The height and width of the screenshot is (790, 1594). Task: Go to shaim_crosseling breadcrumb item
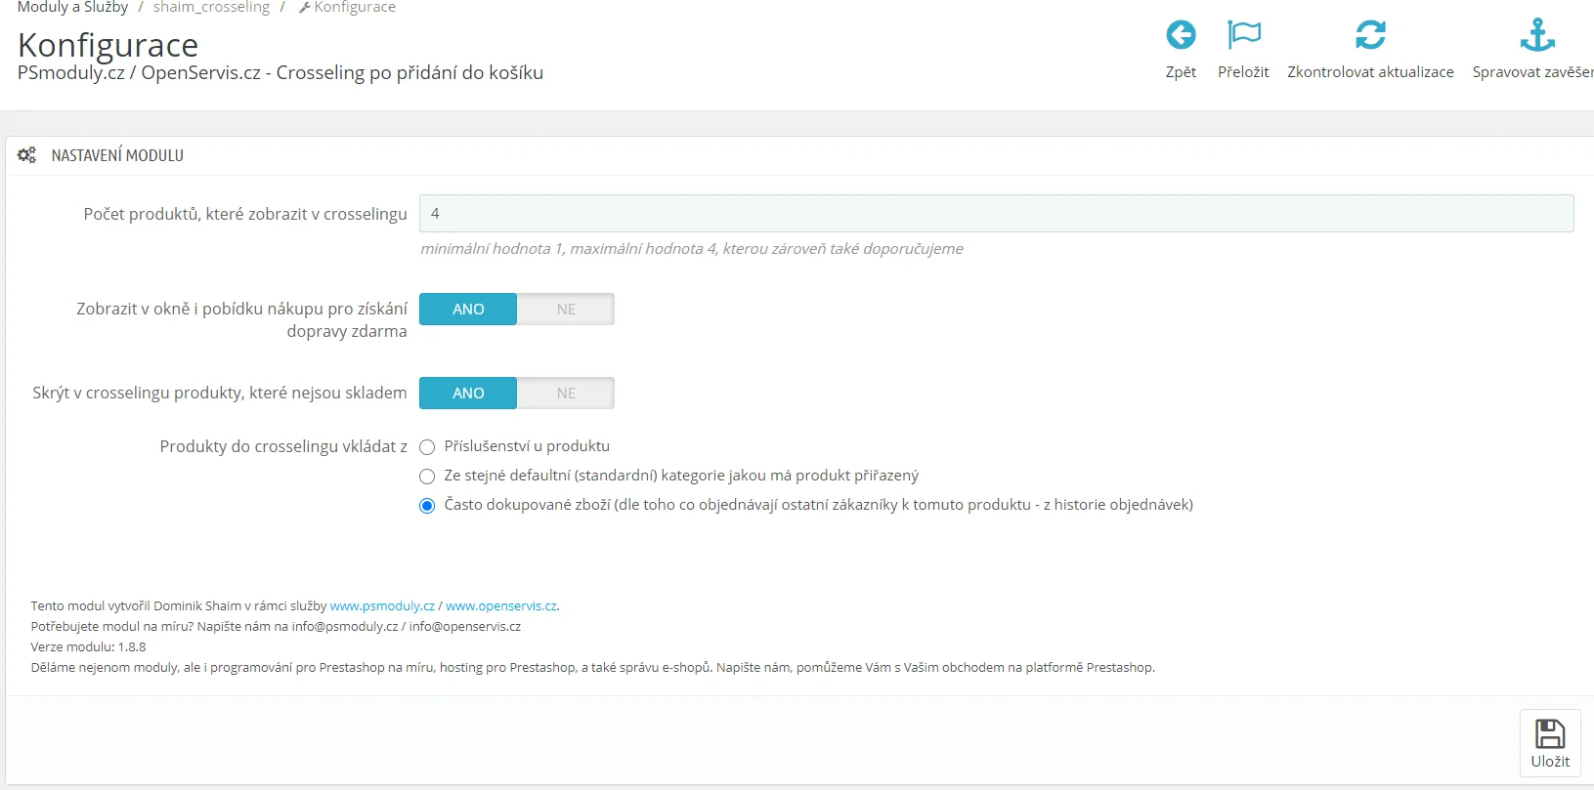211,8
